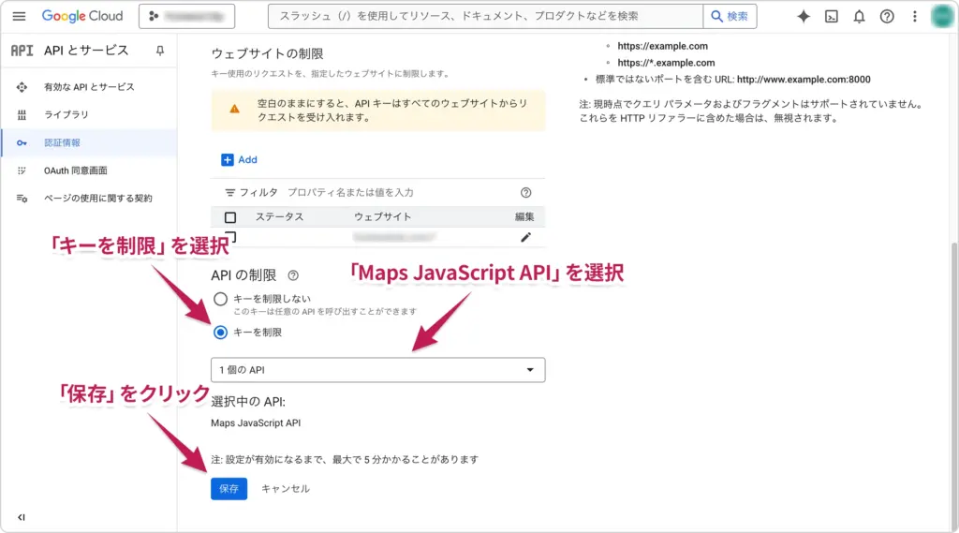Click the 選択中の API: label
The height and width of the screenshot is (533, 959).
coord(248,402)
